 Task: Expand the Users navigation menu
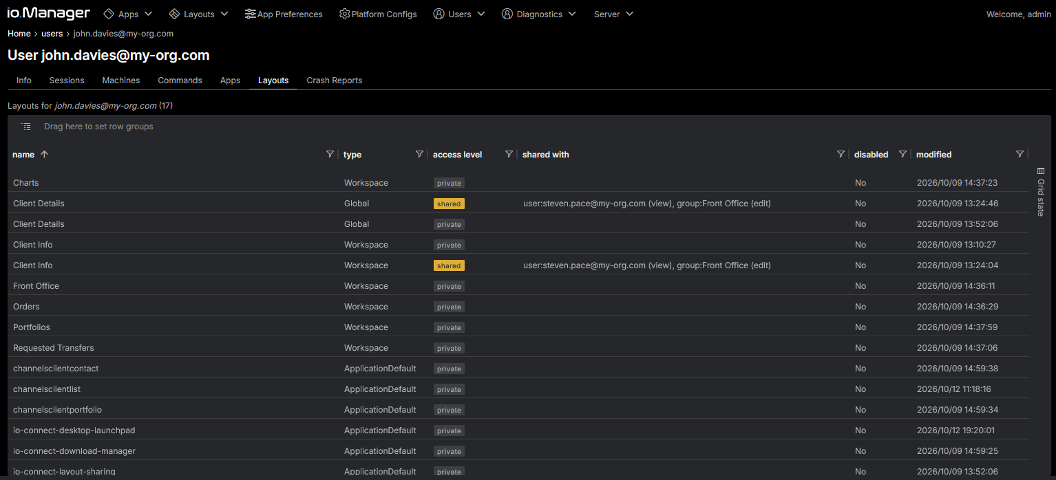[459, 14]
